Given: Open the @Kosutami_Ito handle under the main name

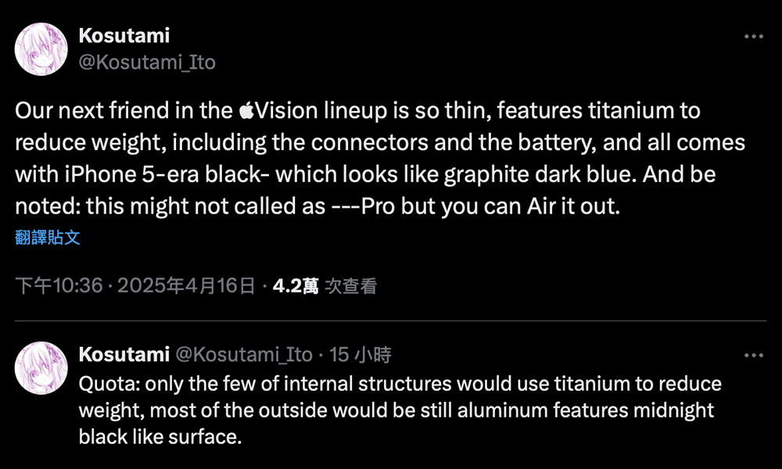Looking at the screenshot, I should pyautogui.click(x=147, y=62).
